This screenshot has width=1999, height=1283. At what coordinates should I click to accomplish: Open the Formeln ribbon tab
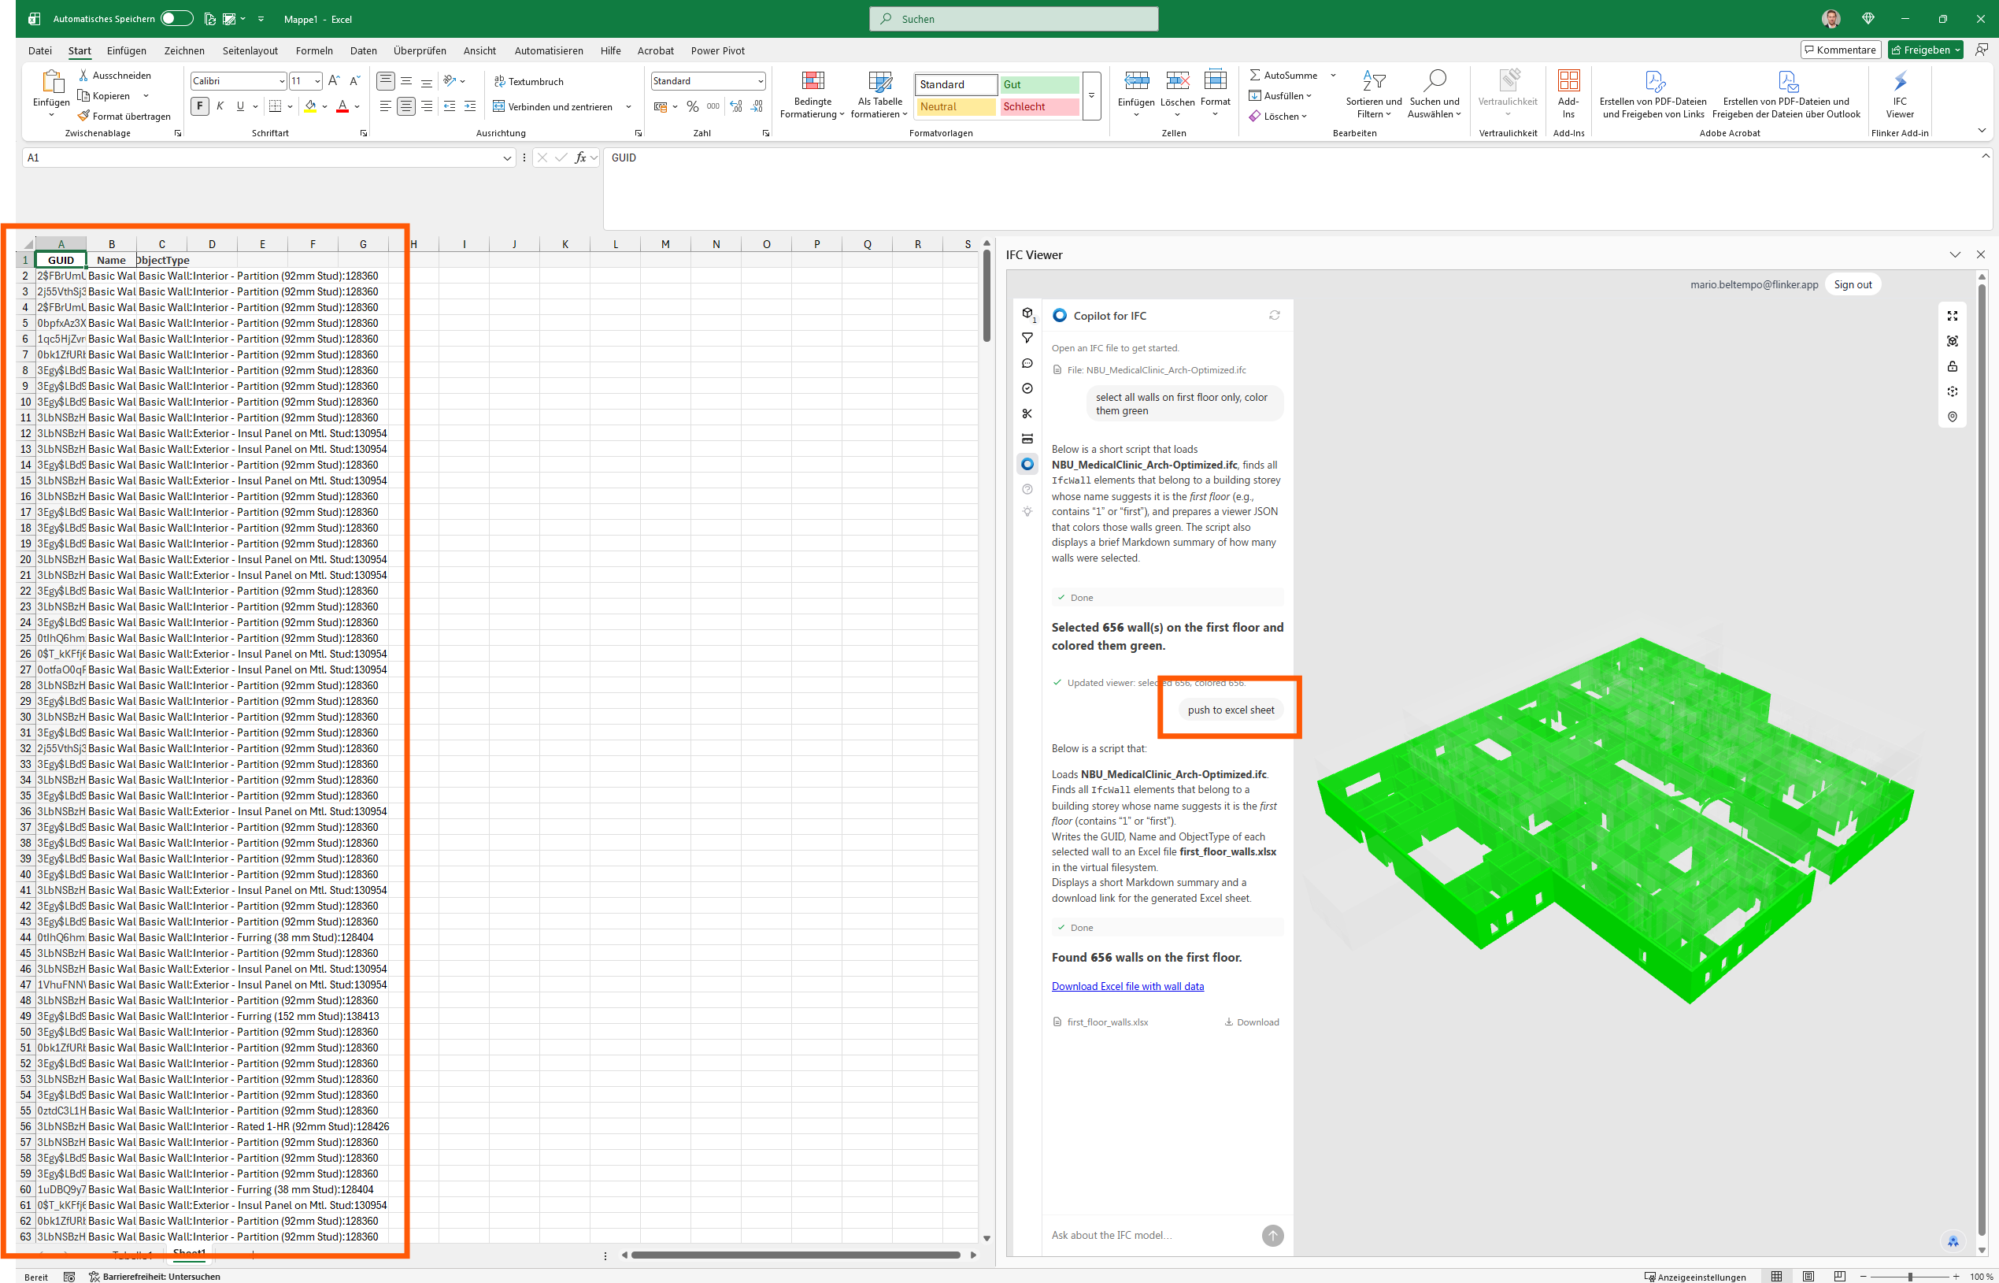tap(314, 51)
